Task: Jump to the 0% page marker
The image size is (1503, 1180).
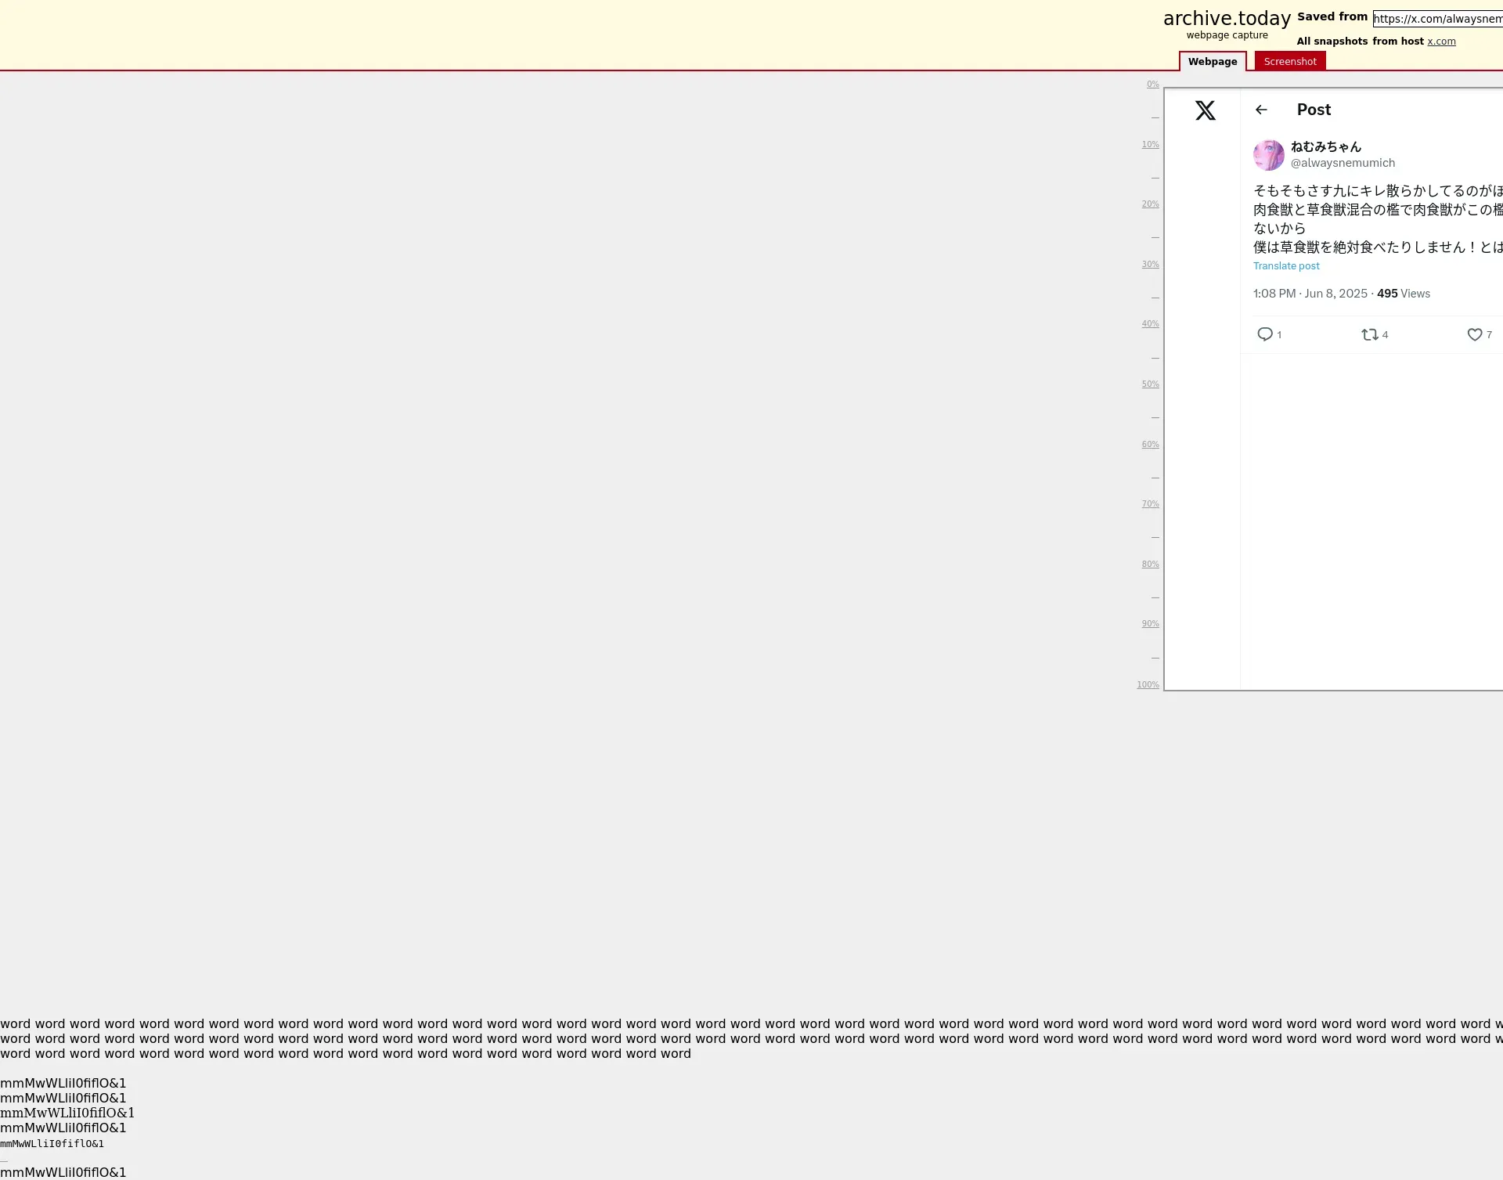Action: pyautogui.click(x=1152, y=85)
